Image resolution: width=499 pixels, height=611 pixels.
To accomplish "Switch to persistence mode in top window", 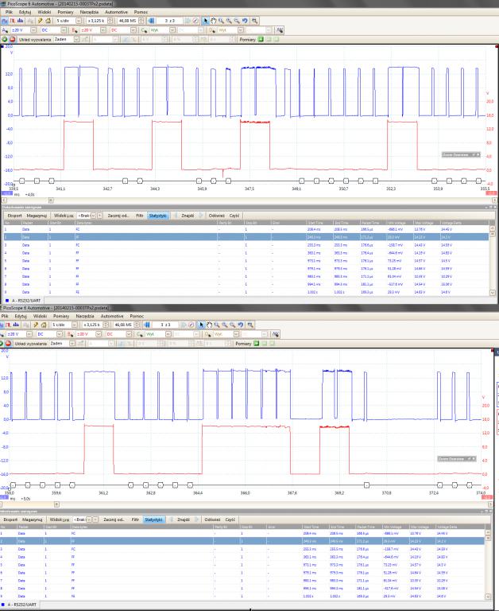I will coord(13,21).
